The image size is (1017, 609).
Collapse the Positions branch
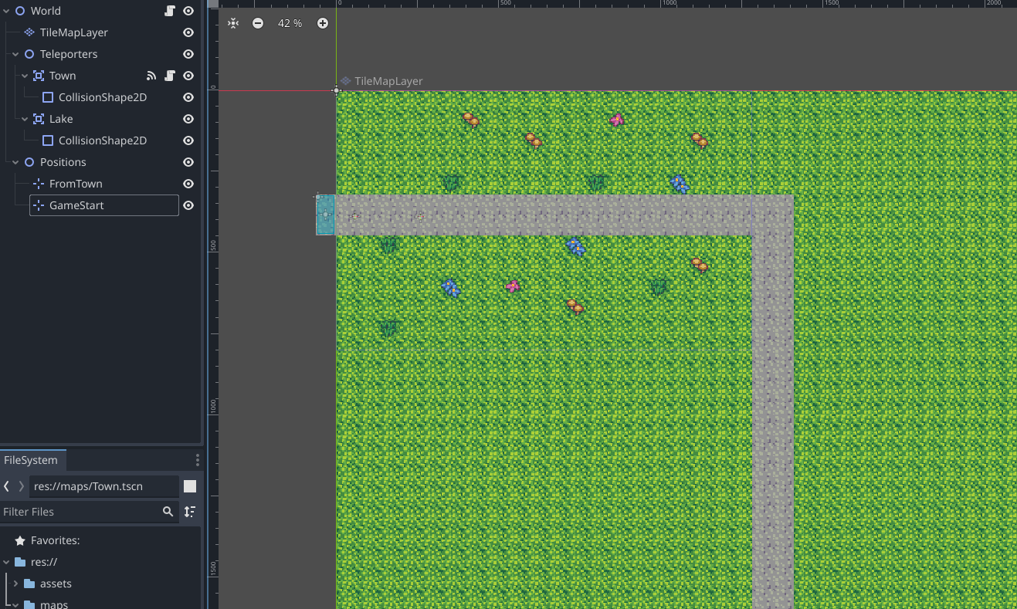click(15, 162)
